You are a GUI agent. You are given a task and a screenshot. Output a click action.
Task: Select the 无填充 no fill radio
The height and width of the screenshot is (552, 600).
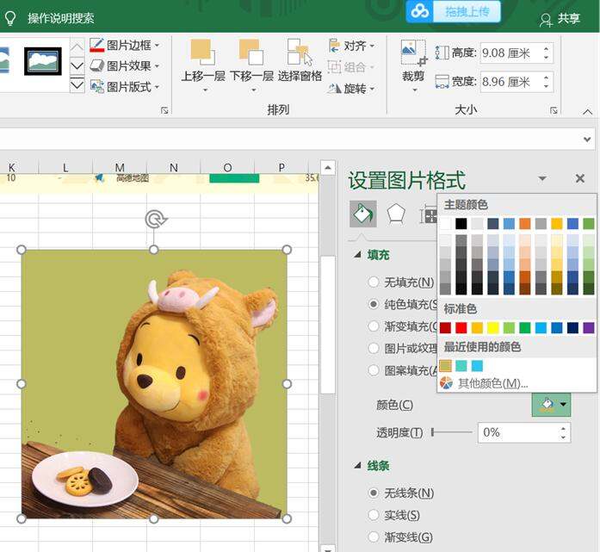(374, 282)
